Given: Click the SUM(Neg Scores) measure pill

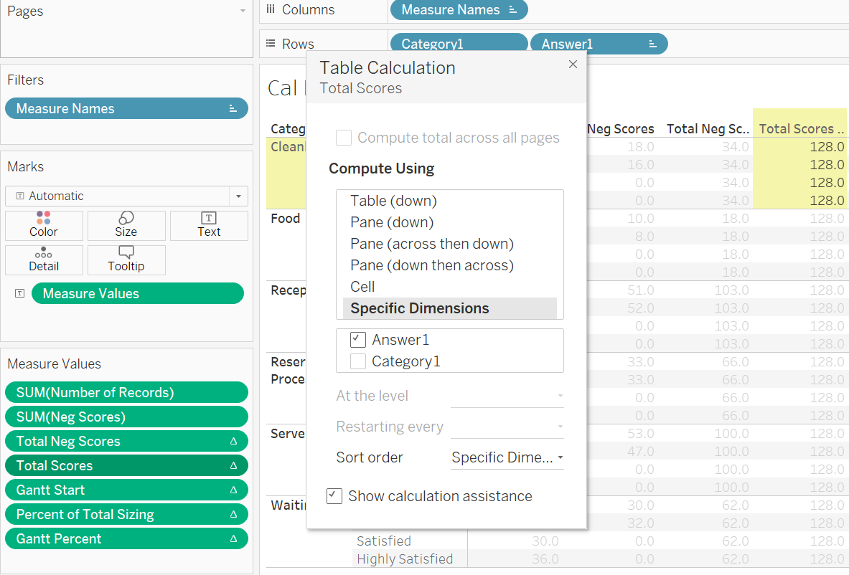Looking at the screenshot, I should pyautogui.click(x=126, y=417).
